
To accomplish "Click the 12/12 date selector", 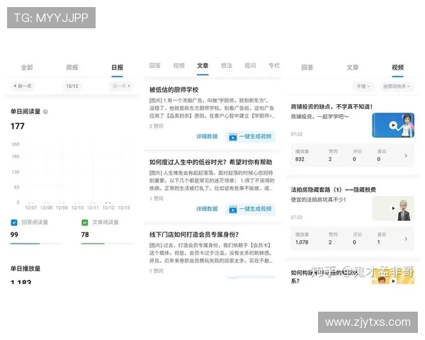I will click(x=72, y=86).
